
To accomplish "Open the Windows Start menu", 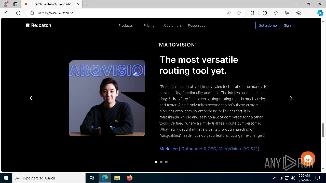I will tap(6, 178).
